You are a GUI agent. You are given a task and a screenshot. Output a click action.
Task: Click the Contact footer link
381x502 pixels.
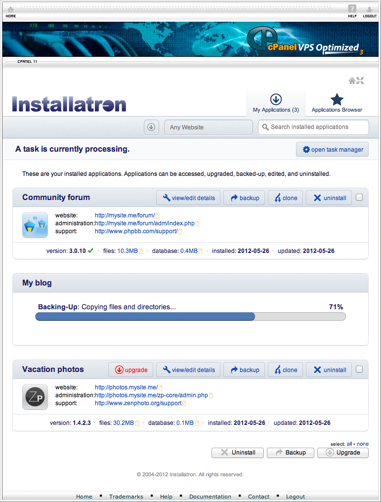click(x=259, y=497)
